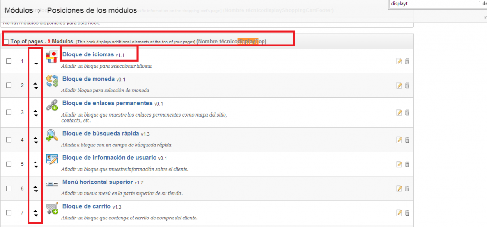Tick the Bloque de información de usuario checkbox
Image resolution: width=487 pixels, height=227 pixels.
[9, 164]
